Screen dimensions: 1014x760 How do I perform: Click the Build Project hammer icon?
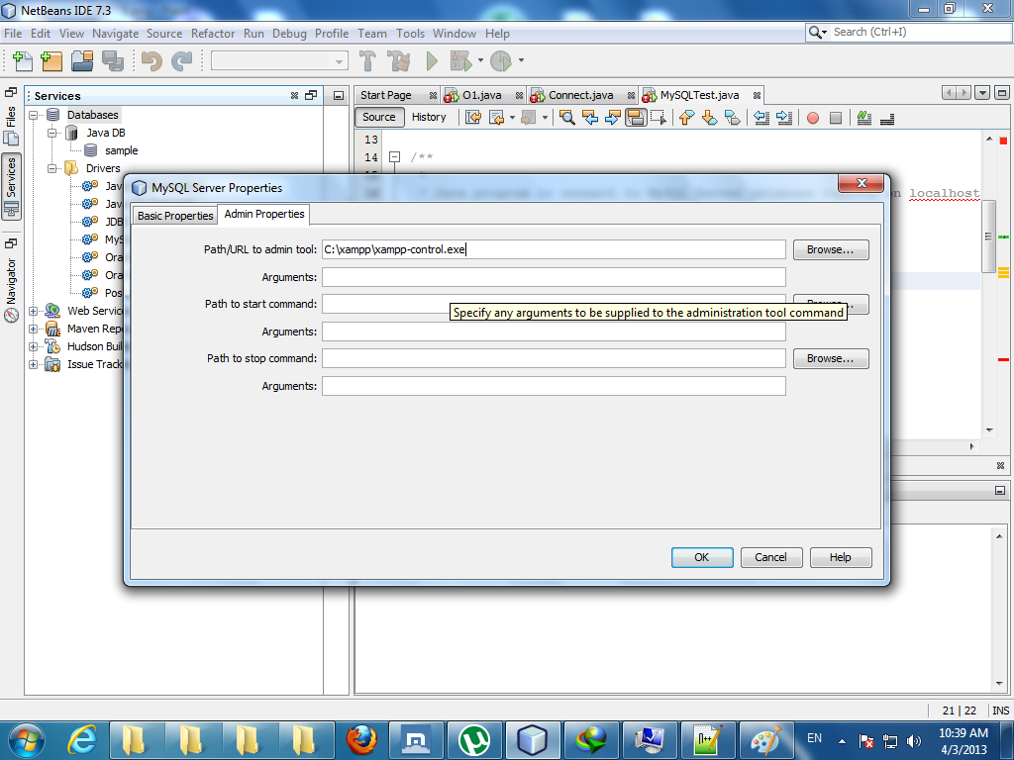pyautogui.click(x=367, y=61)
